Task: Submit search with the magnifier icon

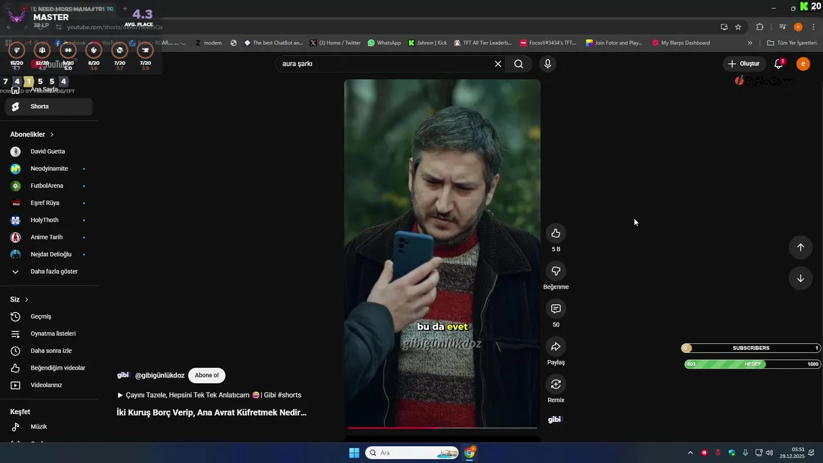Action: (519, 64)
